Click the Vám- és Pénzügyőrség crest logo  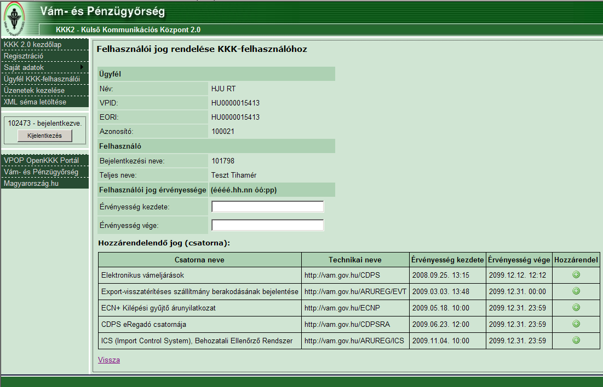(15, 19)
